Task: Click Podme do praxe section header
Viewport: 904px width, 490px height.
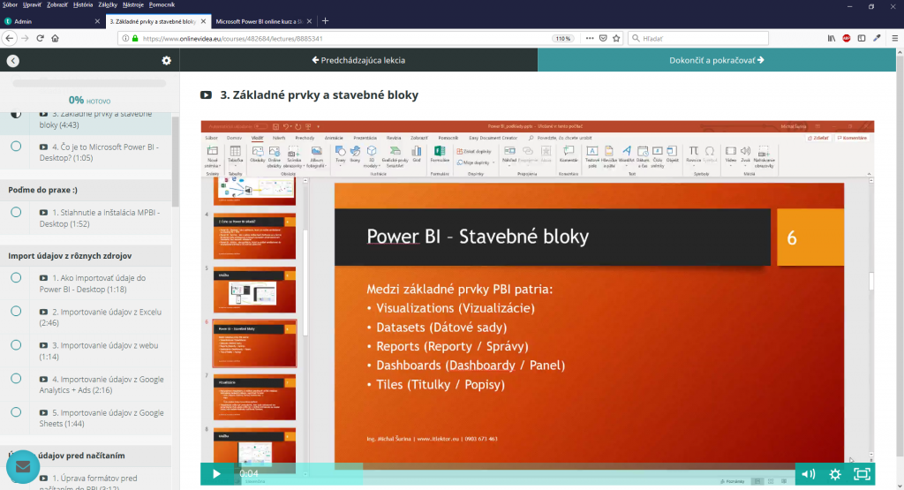Action: (x=42, y=190)
